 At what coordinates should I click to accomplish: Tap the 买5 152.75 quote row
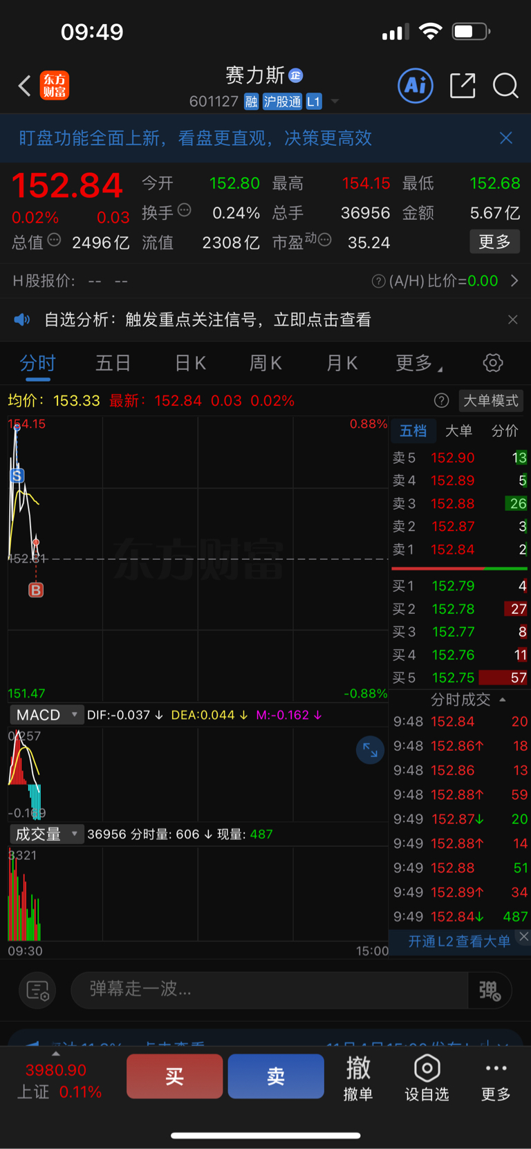[460, 678]
